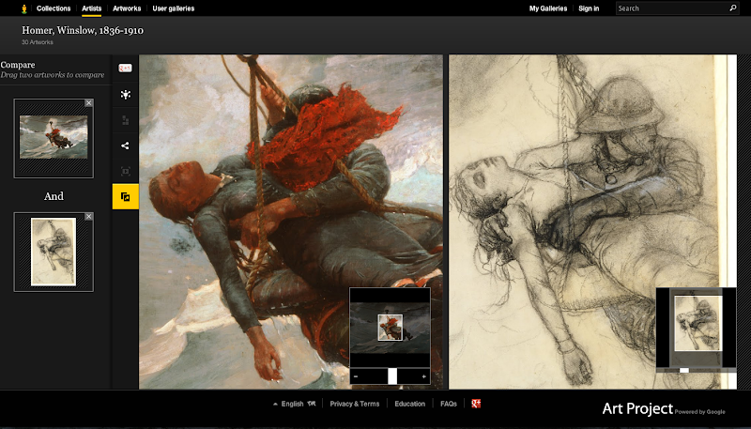Screen dimensions: 751x429
Task: Open My Galleries link
Action: tap(547, 8)
